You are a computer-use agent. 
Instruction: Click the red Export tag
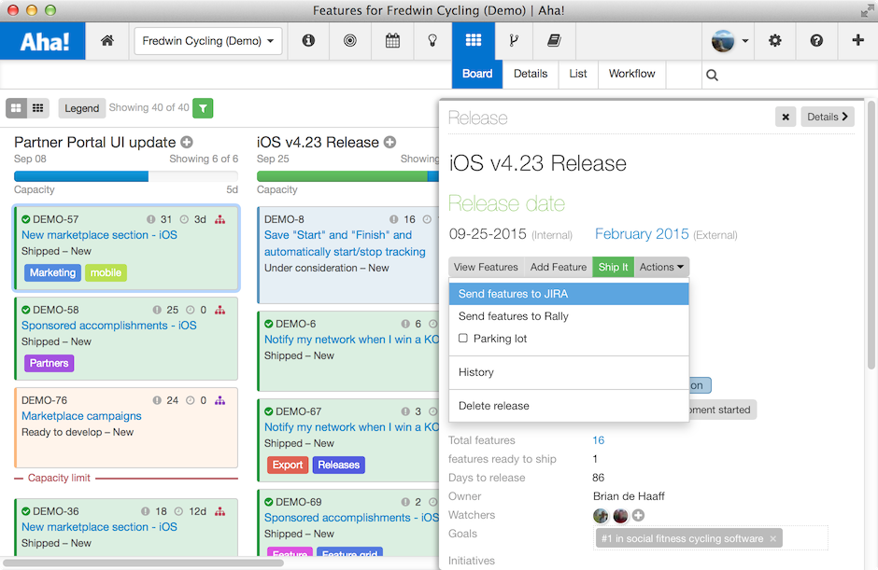[288, 465]
